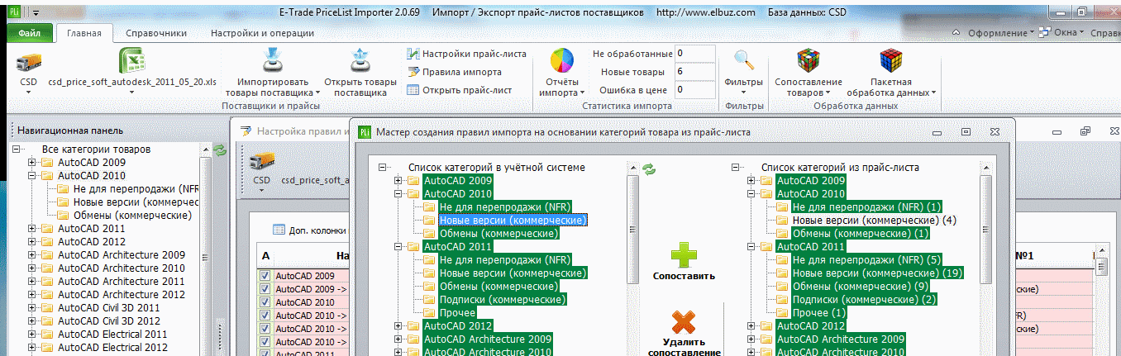Open CSD supplier dropdown arrow in ribbon

tap(28, 93)
